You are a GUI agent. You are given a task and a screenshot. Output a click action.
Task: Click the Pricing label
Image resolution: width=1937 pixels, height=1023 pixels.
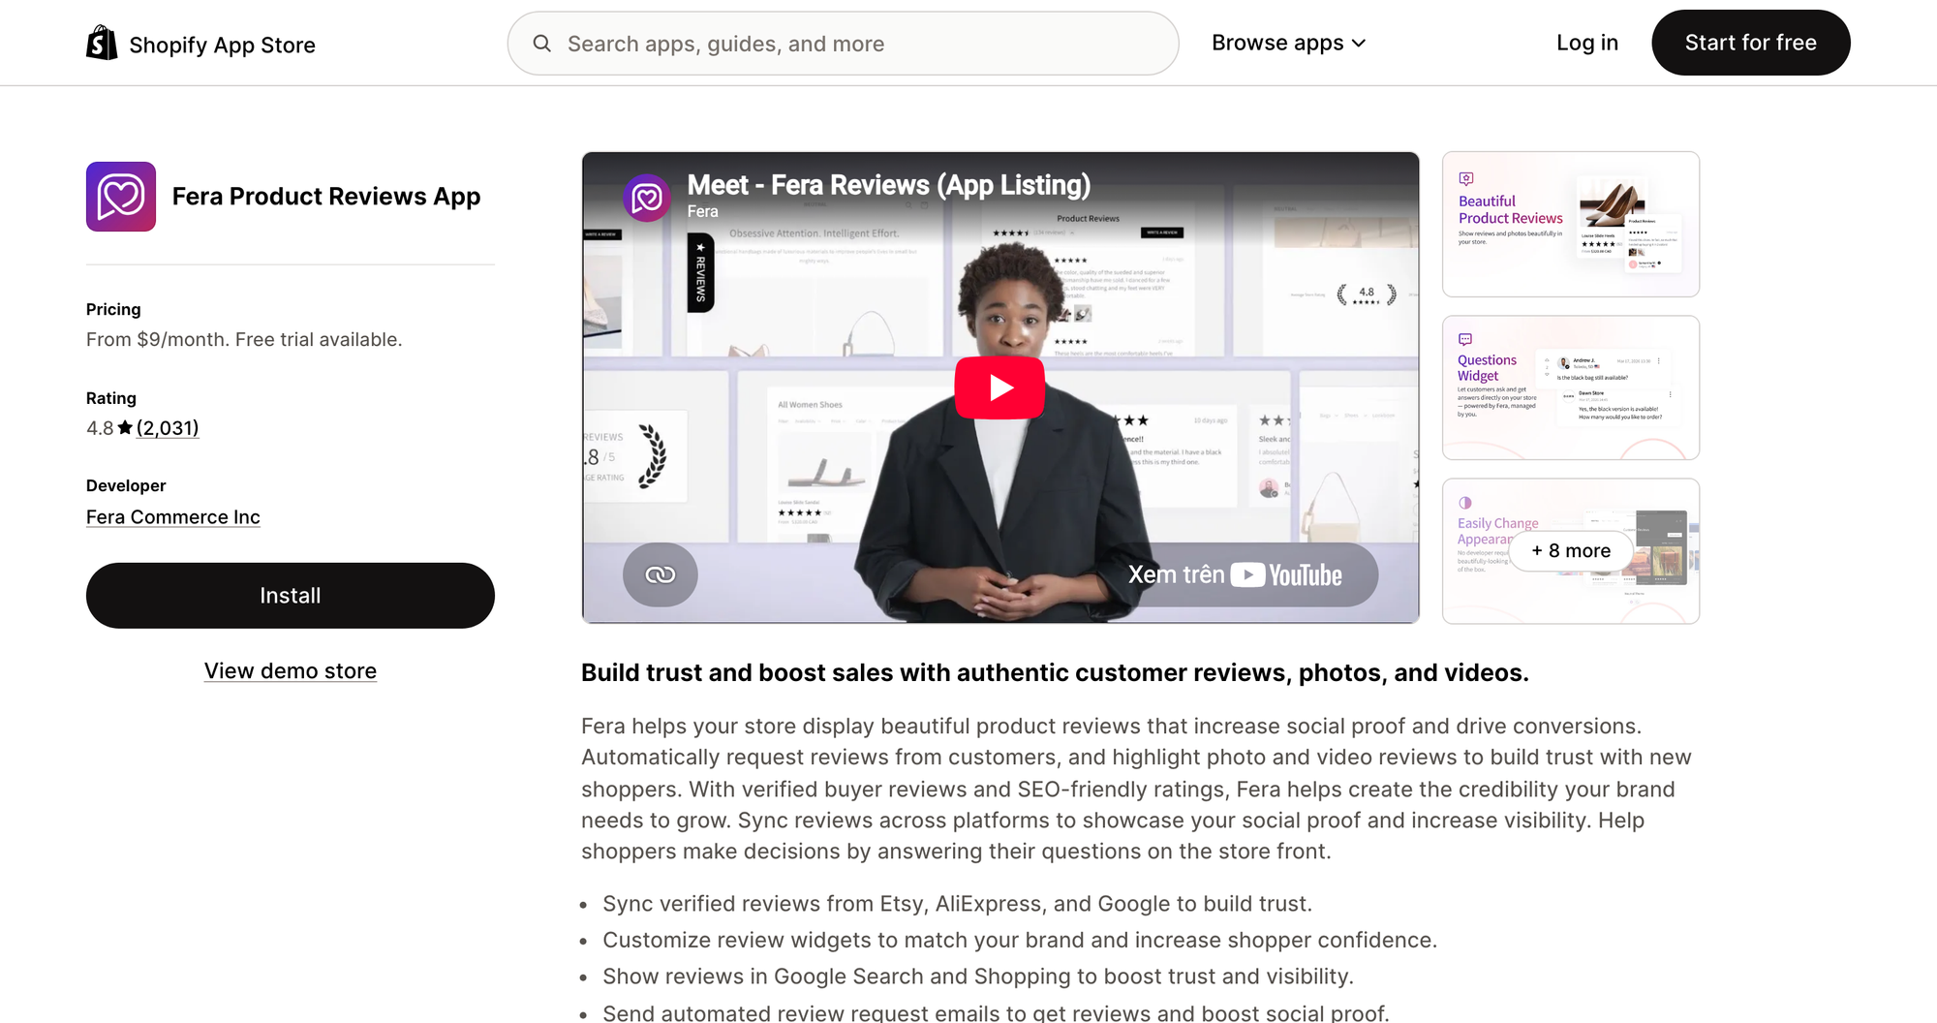(113, 309)
